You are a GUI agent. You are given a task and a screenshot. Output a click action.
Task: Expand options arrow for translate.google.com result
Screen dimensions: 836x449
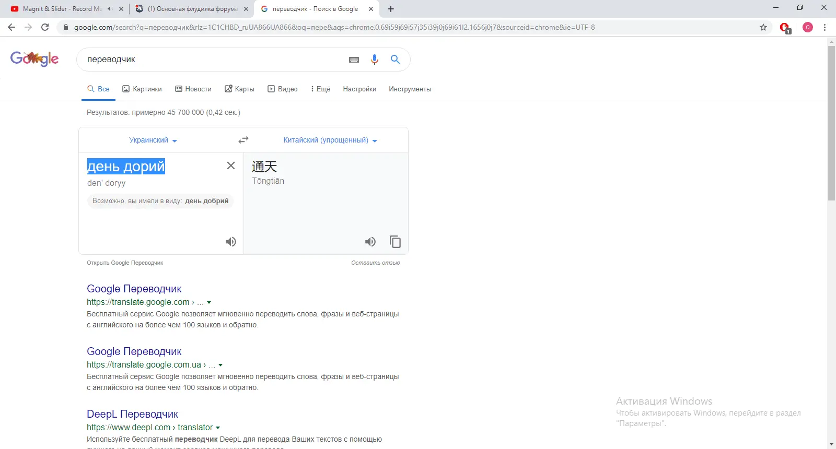click(x=209, y=302)
